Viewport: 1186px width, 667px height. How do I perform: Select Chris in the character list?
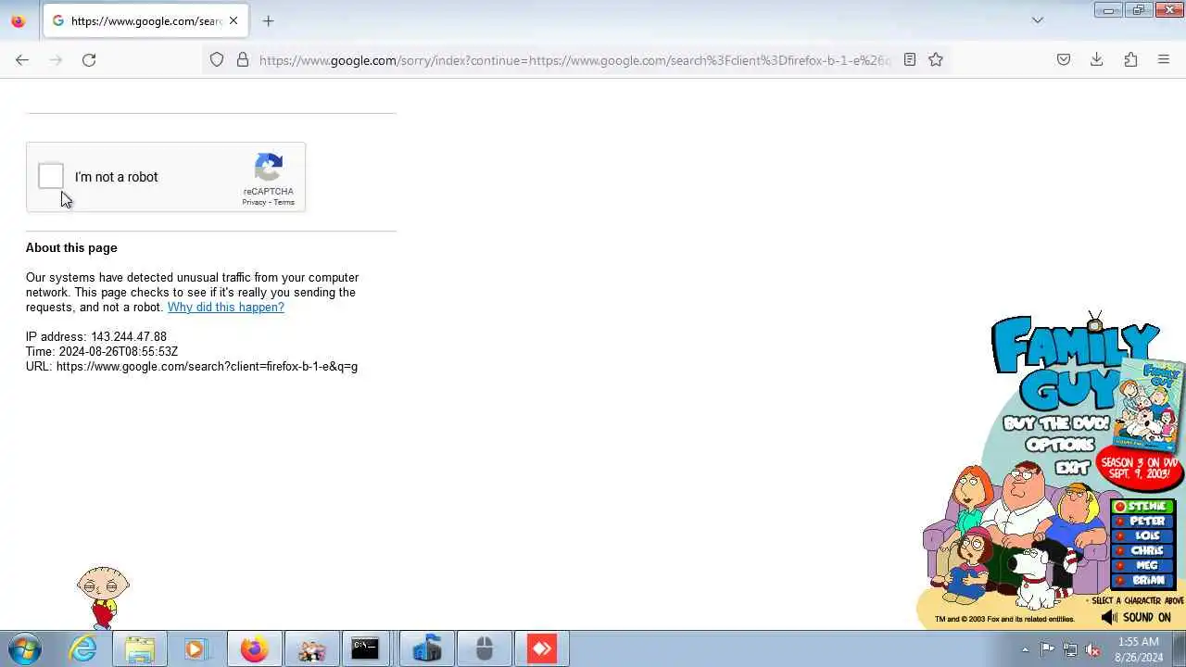pyautogui.click(x=1143, y=551)
